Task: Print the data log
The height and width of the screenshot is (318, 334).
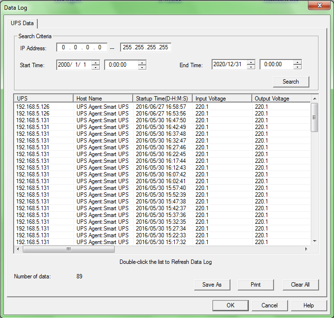Action: click(256, 285)
